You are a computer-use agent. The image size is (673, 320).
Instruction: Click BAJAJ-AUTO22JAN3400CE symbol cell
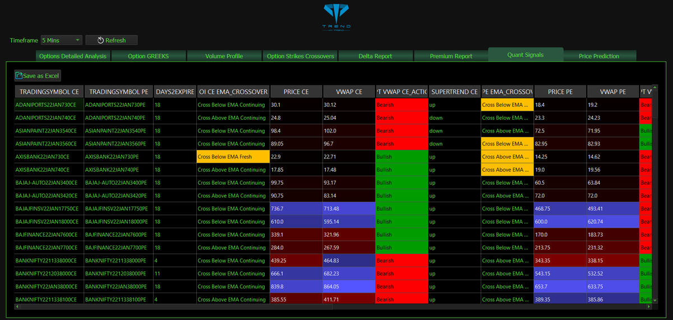point(49,182)
